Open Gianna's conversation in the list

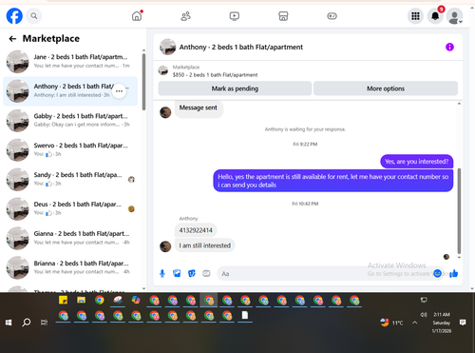(70, 238)
